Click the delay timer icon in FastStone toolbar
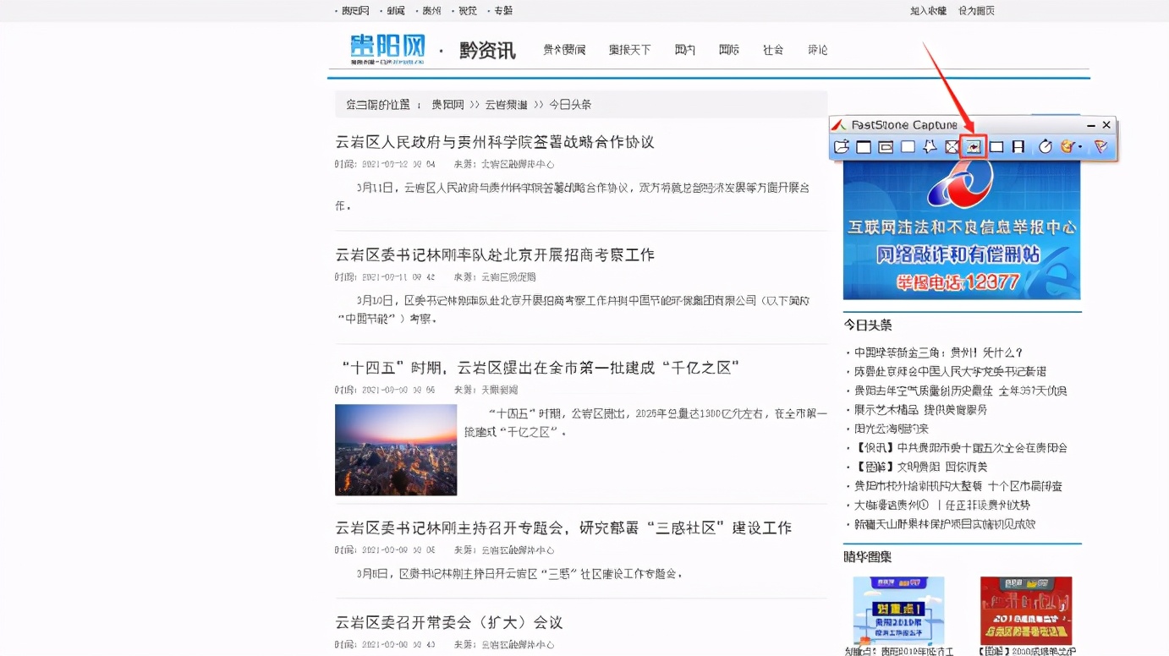Viewport: 1169px width, 656px height. (x=1046, y=147)
